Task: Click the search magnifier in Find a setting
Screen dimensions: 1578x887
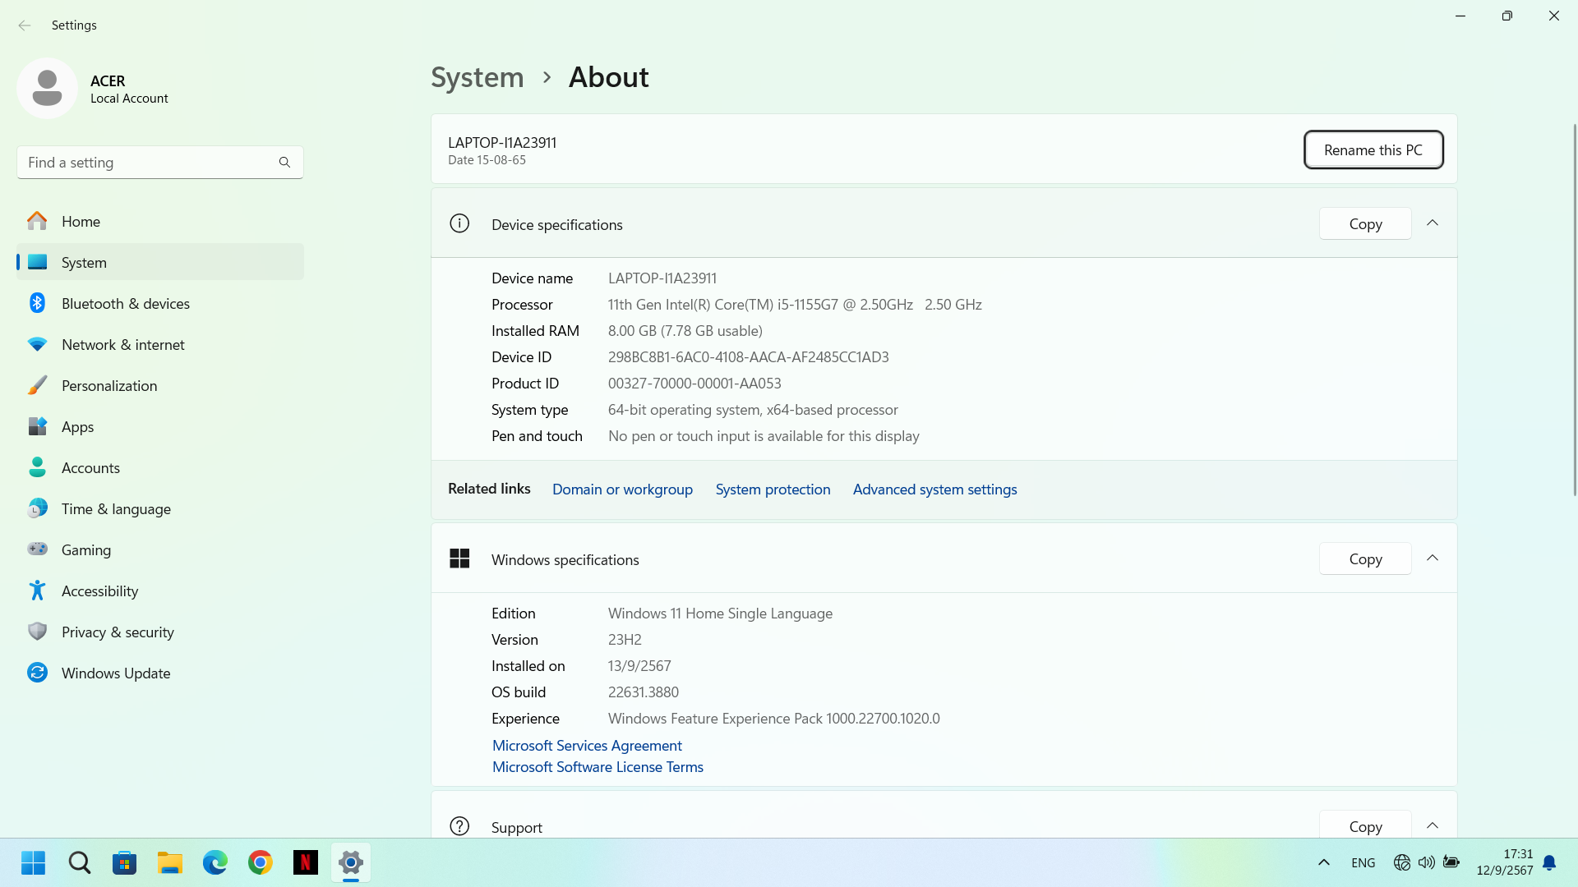Action: tap(284, 163)
